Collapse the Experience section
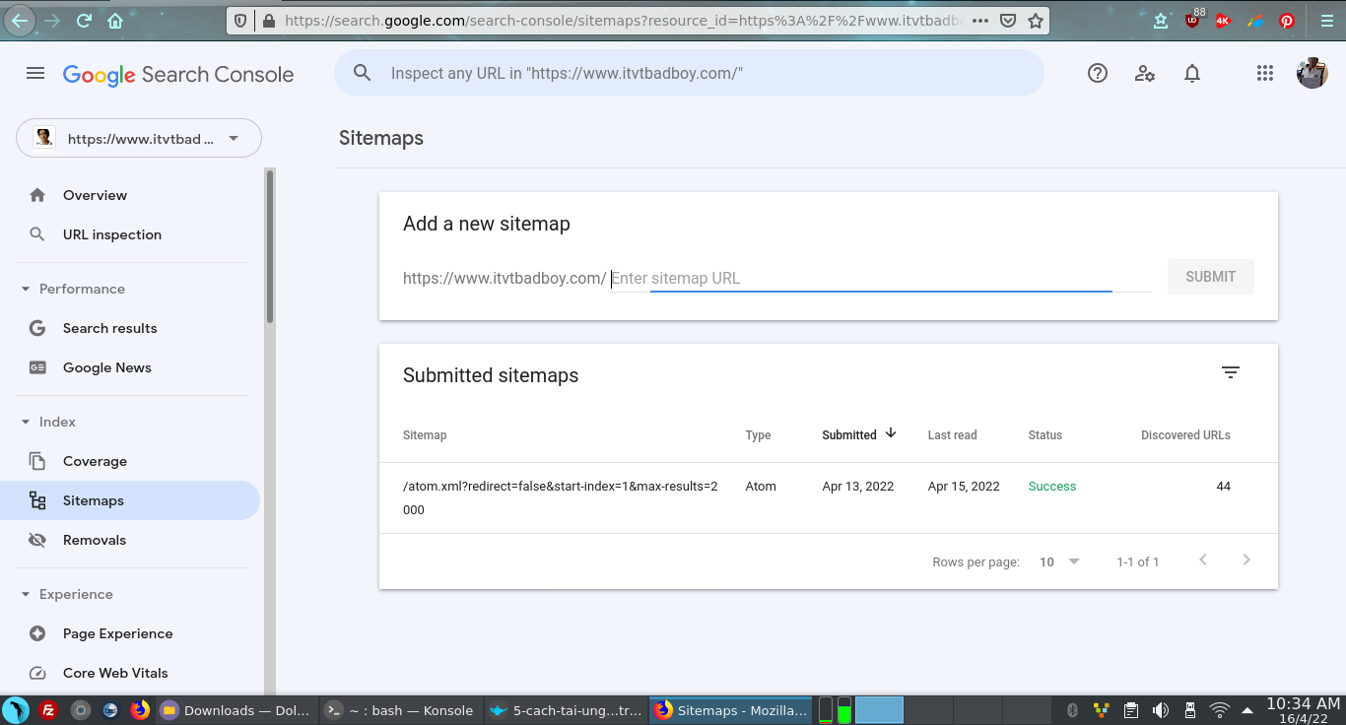The height and width of the screenshot is (725, 1346). 26,594
